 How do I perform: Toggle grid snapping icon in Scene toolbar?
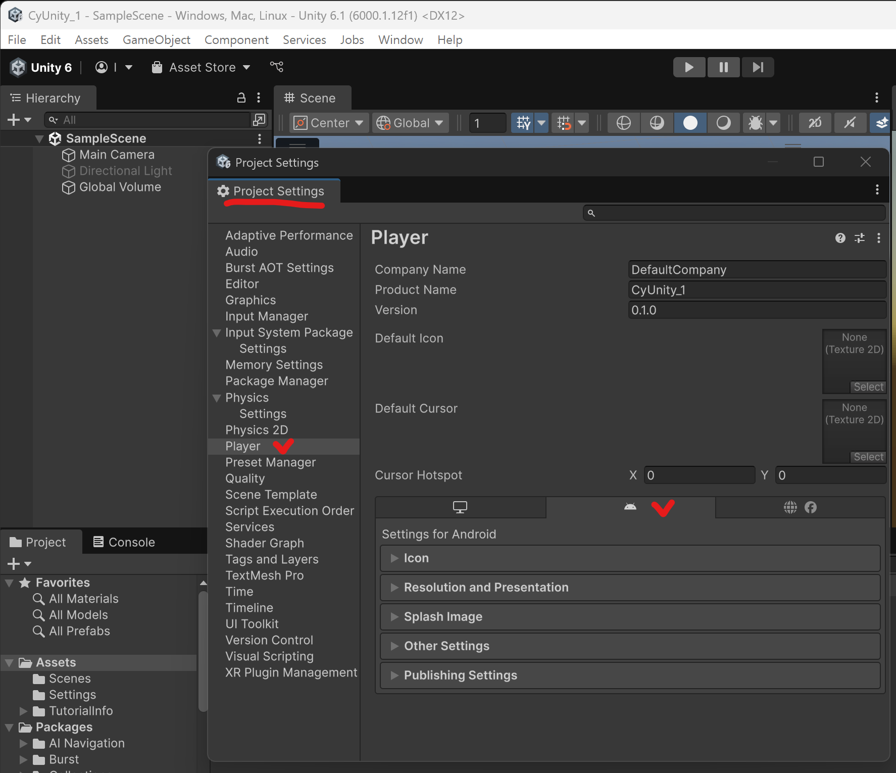pyautogui.click(x=564, y=123)
